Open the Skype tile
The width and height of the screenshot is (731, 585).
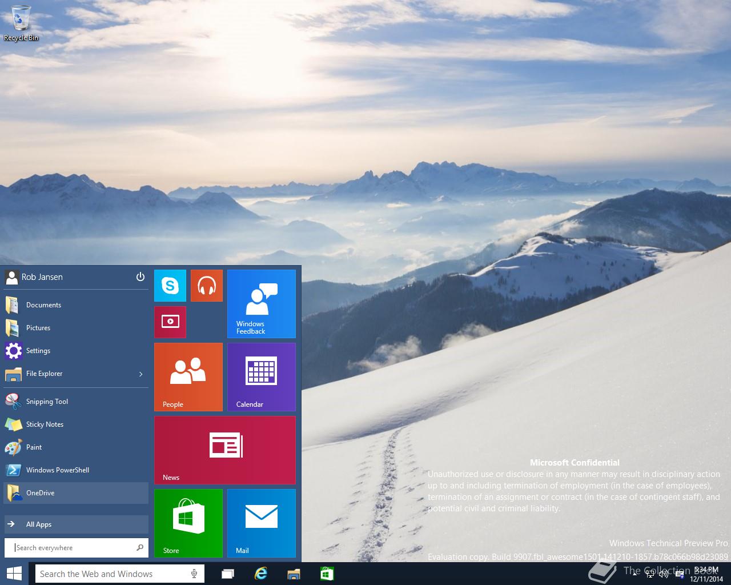tap(170, 286)
